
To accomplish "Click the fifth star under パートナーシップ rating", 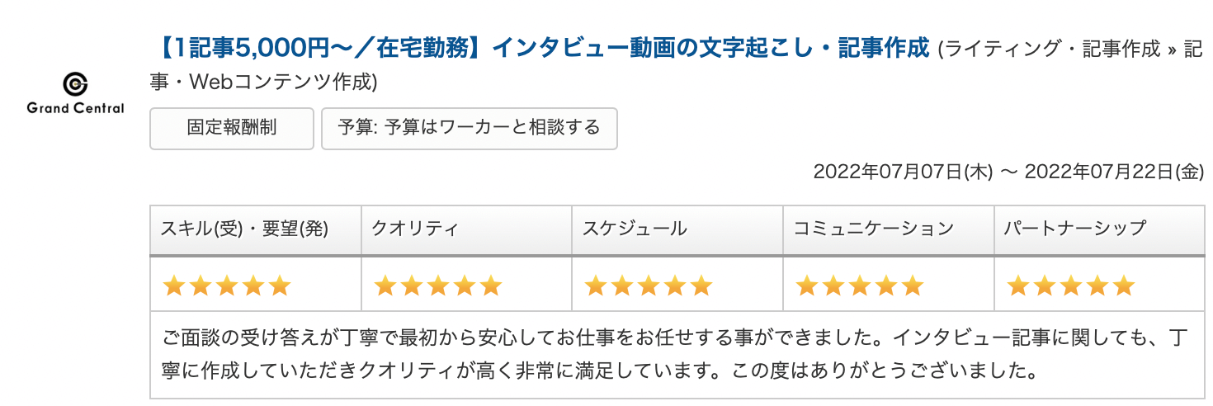I will point(1123,286).
